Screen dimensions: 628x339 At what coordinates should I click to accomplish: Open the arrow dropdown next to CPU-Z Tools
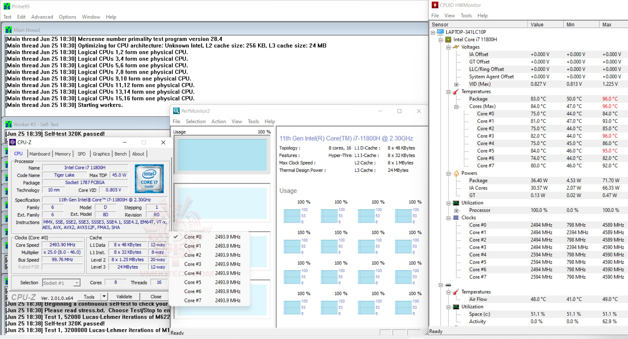(104, 297)
